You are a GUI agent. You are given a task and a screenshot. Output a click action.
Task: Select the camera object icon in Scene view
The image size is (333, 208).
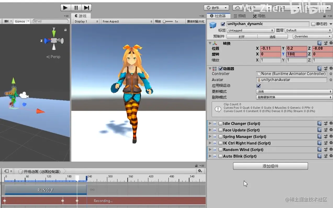[x=24, y=95]
